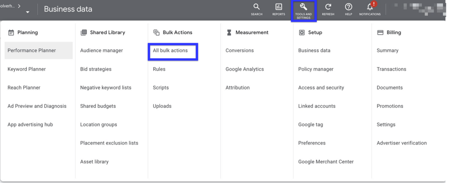This screenshot has height=183, width=455.
Task: Expand the account breadcrumb chevron
Action: [x=19, y=6]
